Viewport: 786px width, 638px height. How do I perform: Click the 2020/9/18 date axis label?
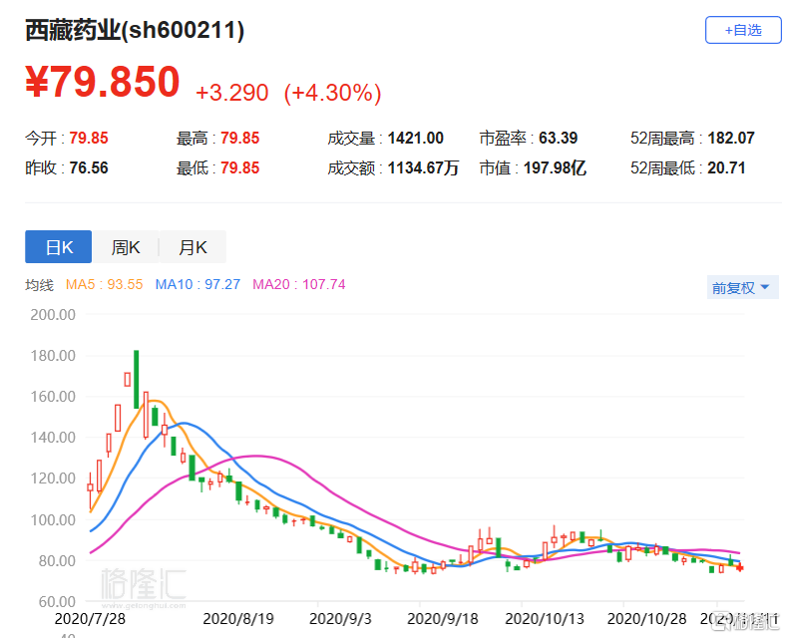(443, 619)
